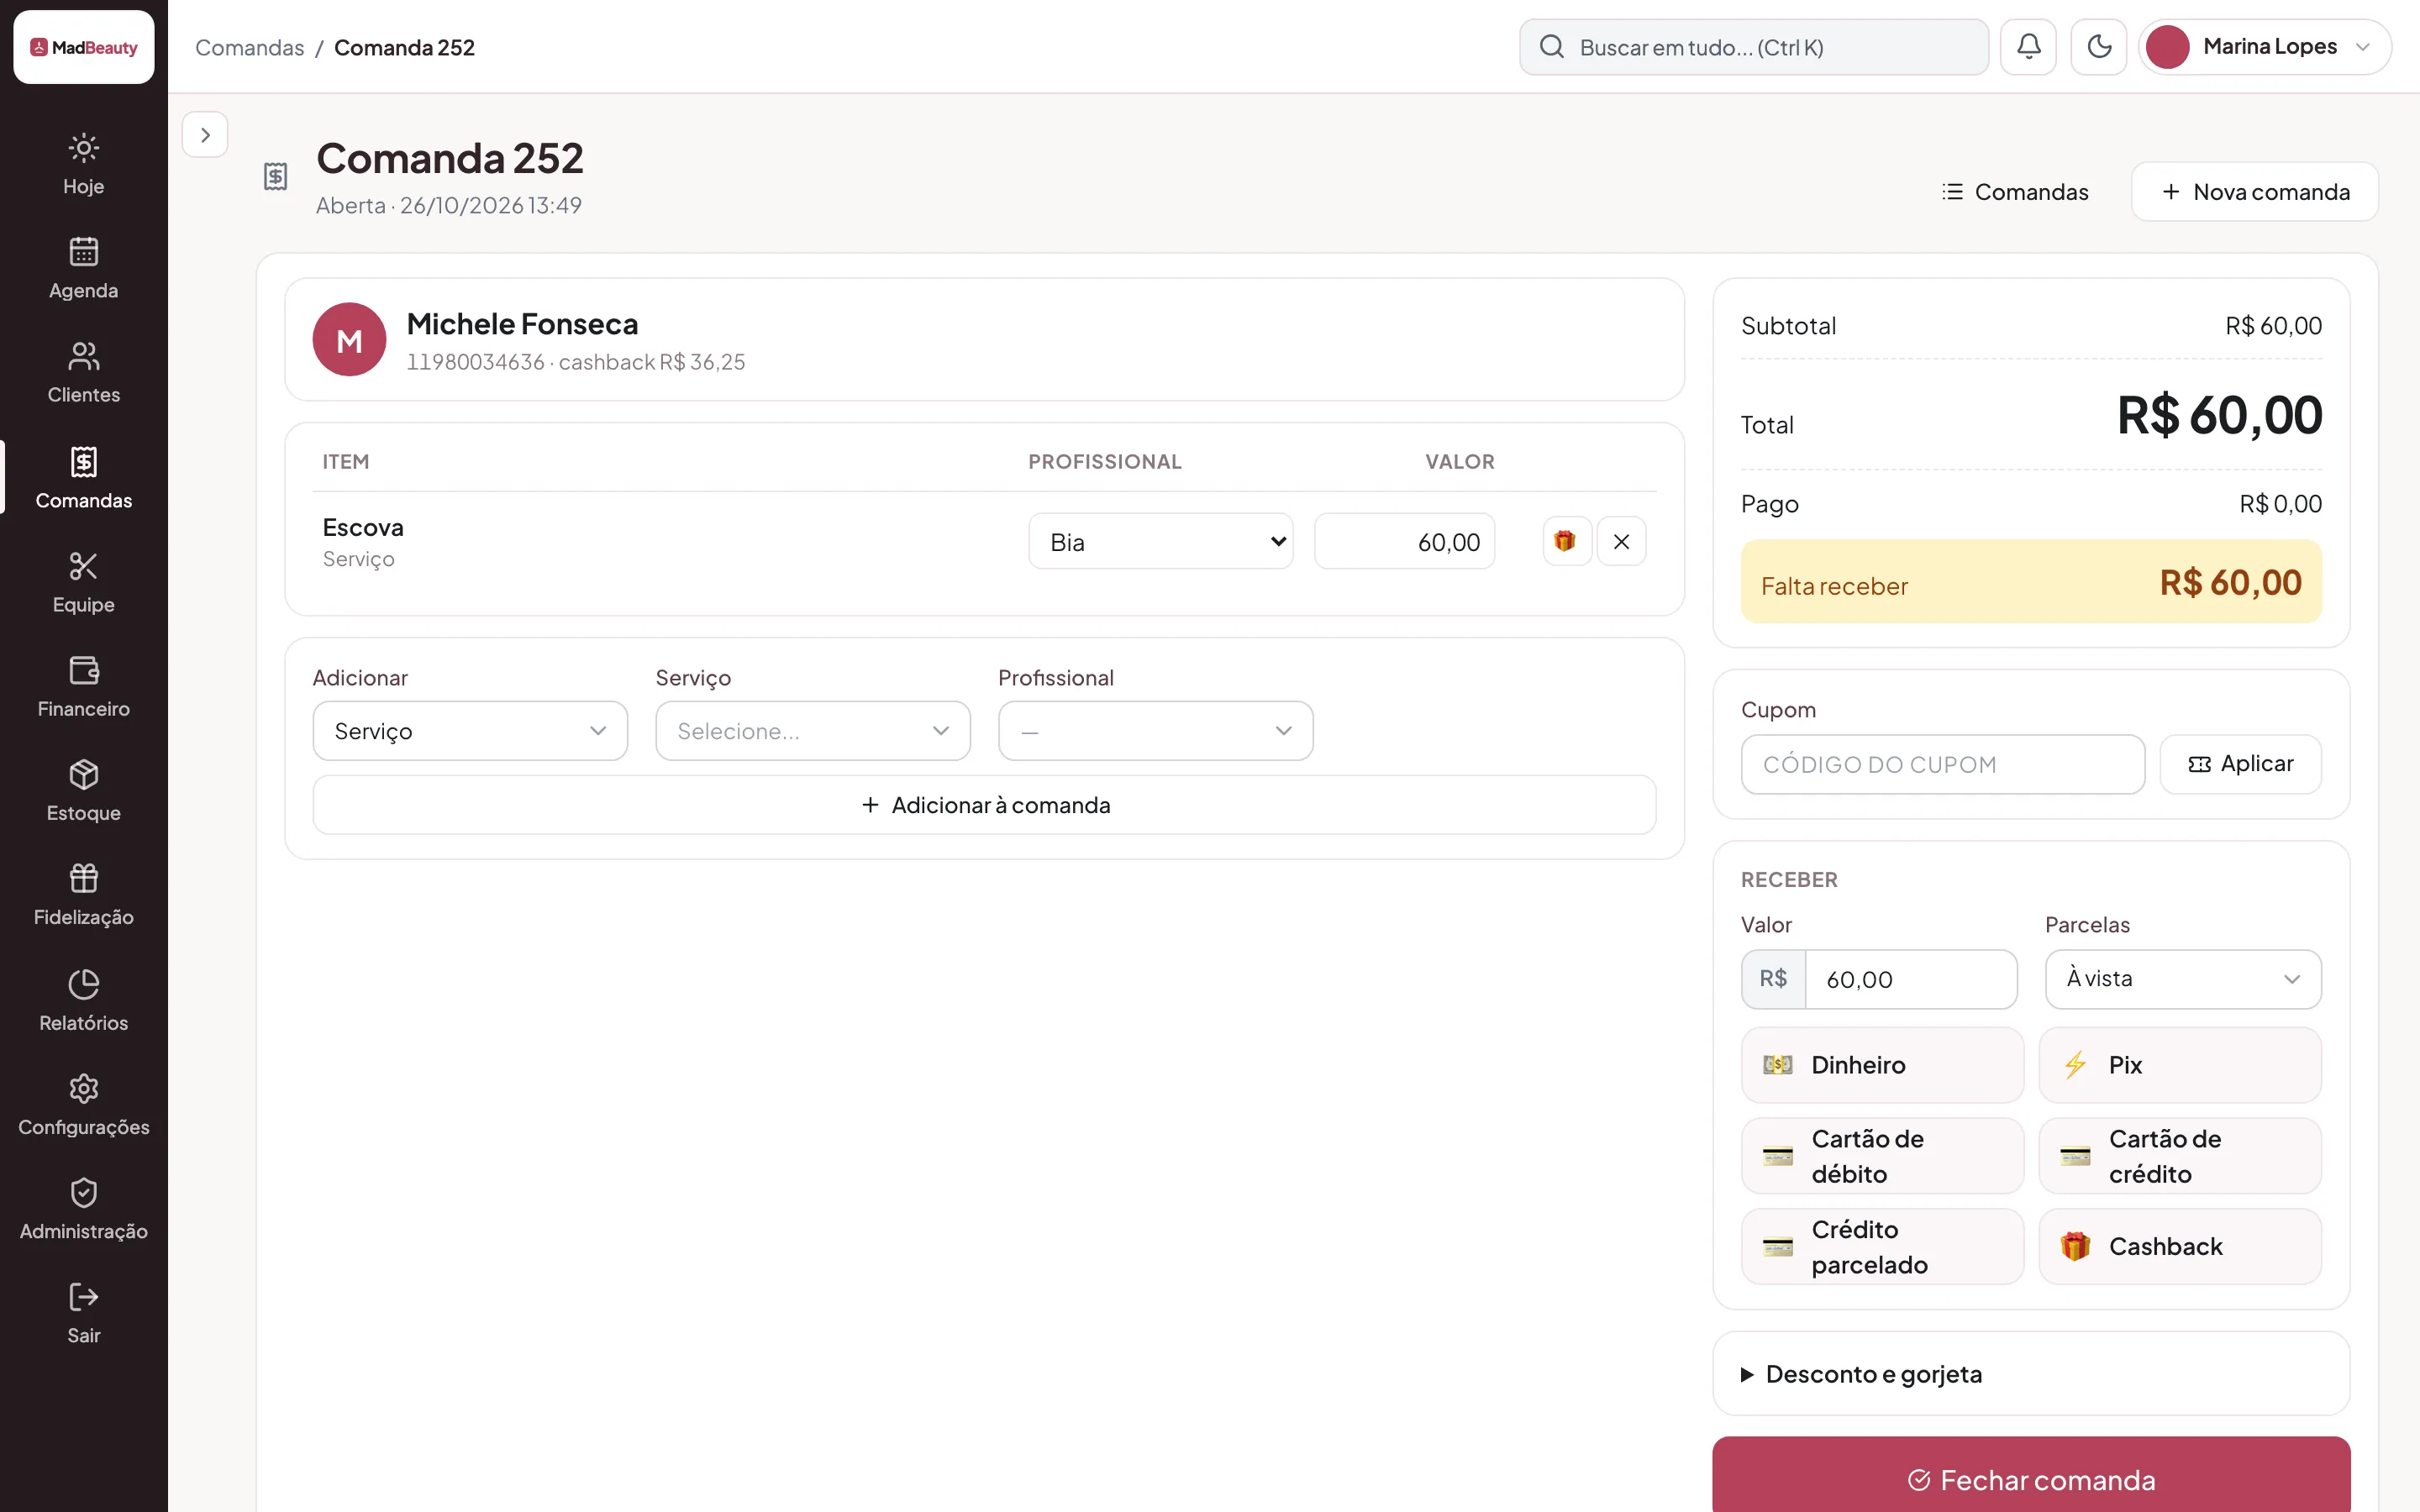Click the Buscar em tudo search field

coord(1753,47)
